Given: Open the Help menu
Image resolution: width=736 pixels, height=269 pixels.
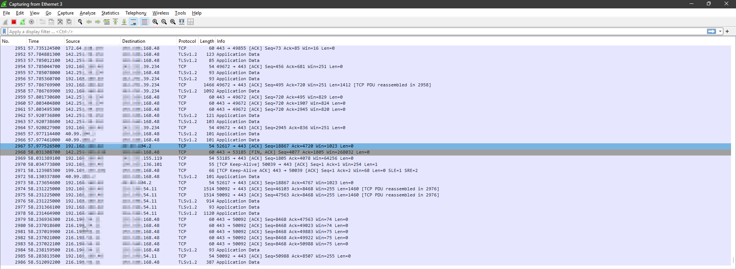Looking at the screenshot, I should (197, 13).
